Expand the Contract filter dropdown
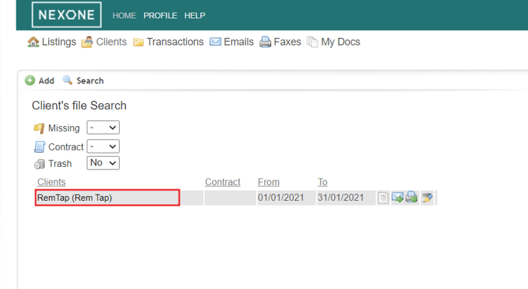The height and width of the screenshot is (289, 528). point(103,146)
